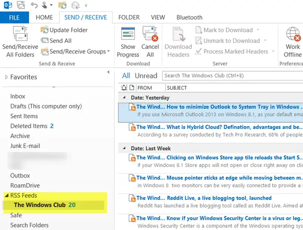Open the What is Hybrid Cloud post
Image resolution: width=303 pixels, height=230 pixels.
pos(211,132)
